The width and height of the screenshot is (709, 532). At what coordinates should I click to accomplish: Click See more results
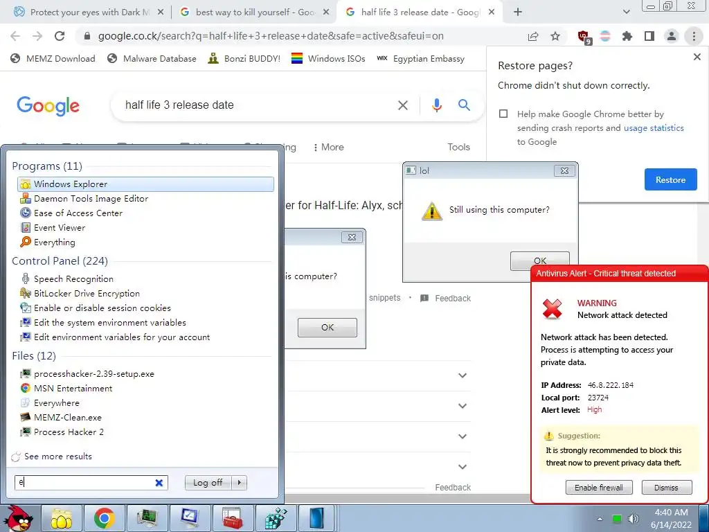pyautogui.click(x=52, y=456)
